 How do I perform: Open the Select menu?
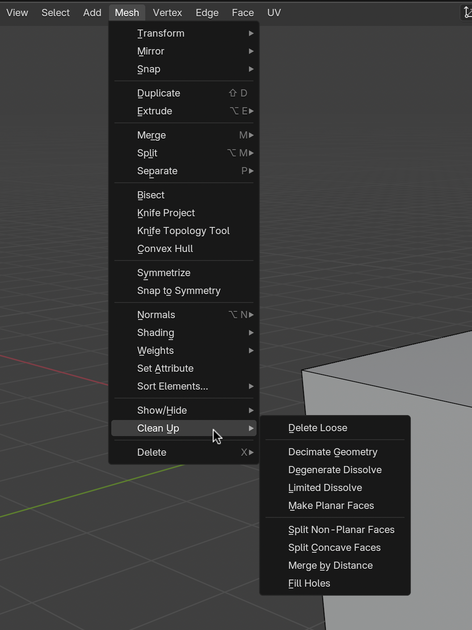click(55, 13)
